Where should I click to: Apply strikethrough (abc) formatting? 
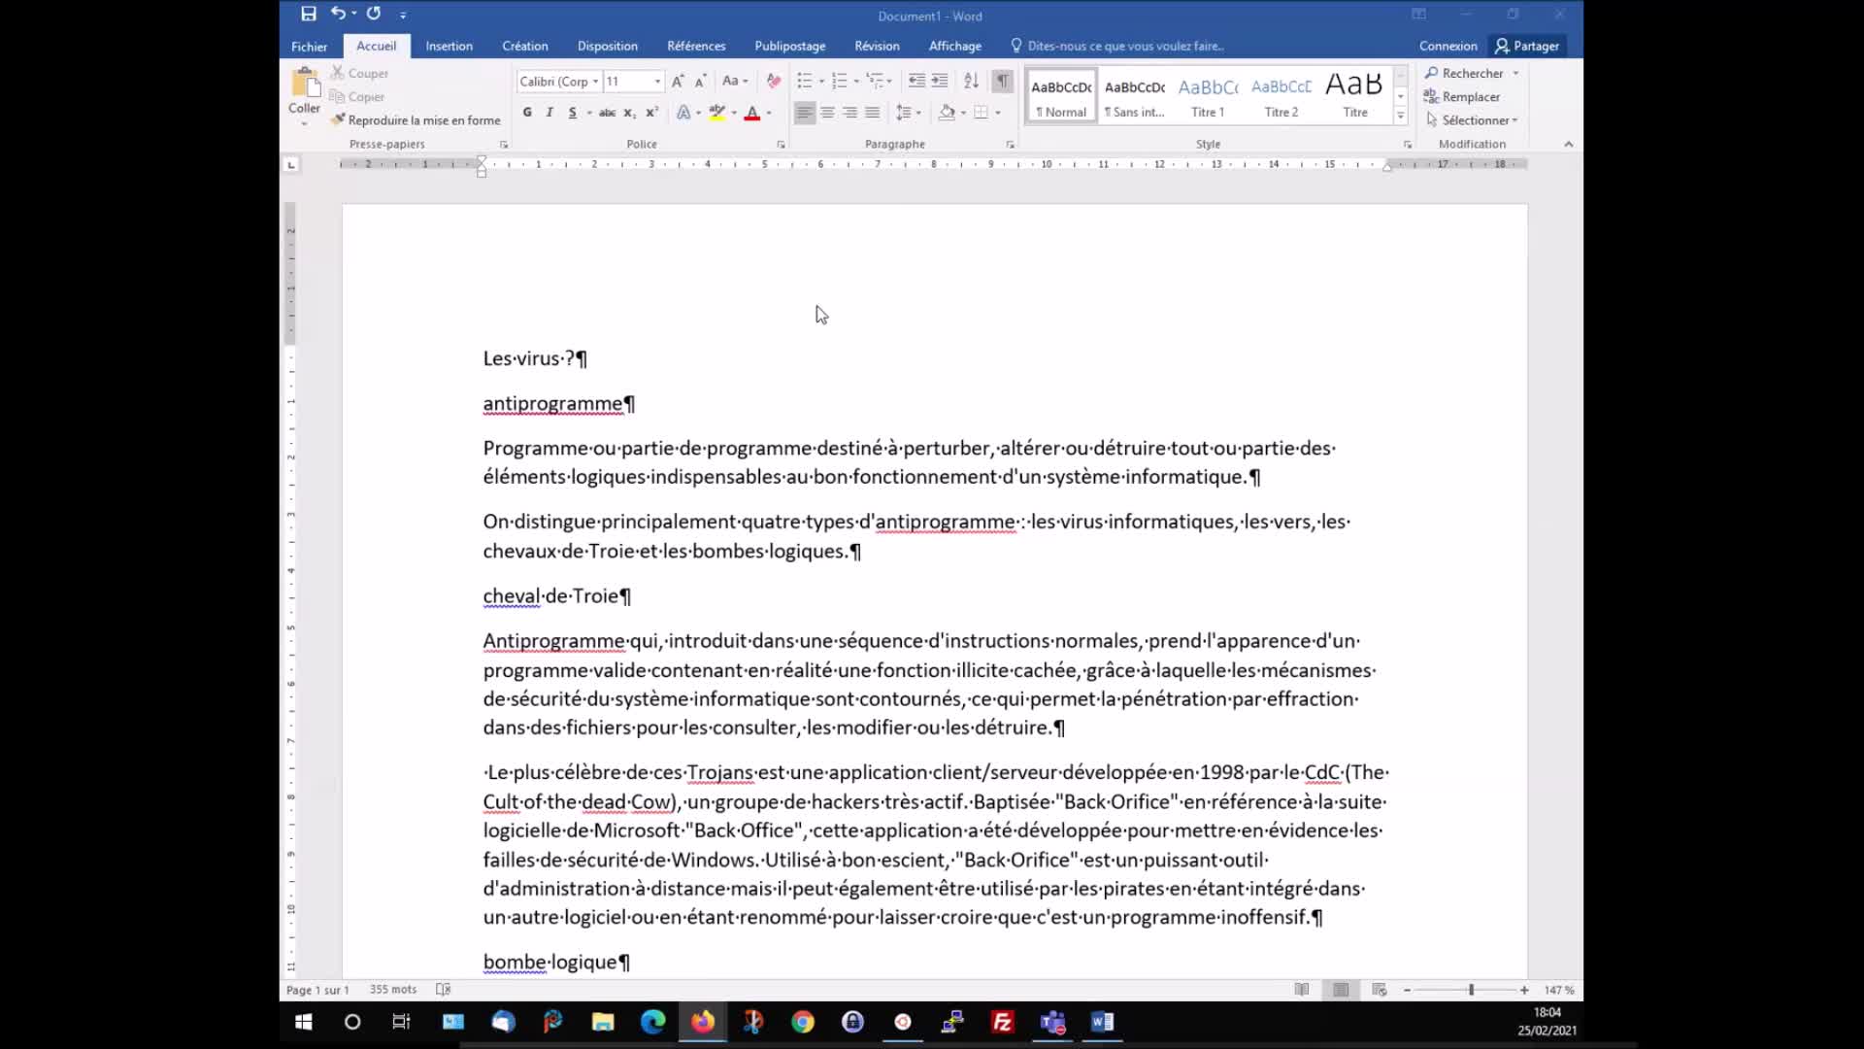point(607,113)
